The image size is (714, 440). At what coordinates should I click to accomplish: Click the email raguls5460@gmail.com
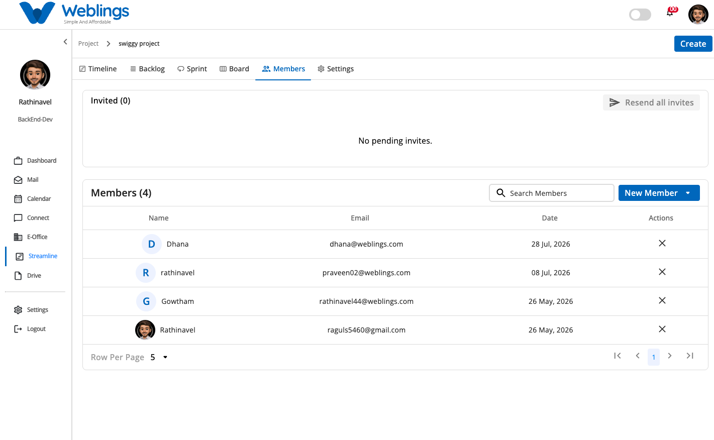coord(366,330)
